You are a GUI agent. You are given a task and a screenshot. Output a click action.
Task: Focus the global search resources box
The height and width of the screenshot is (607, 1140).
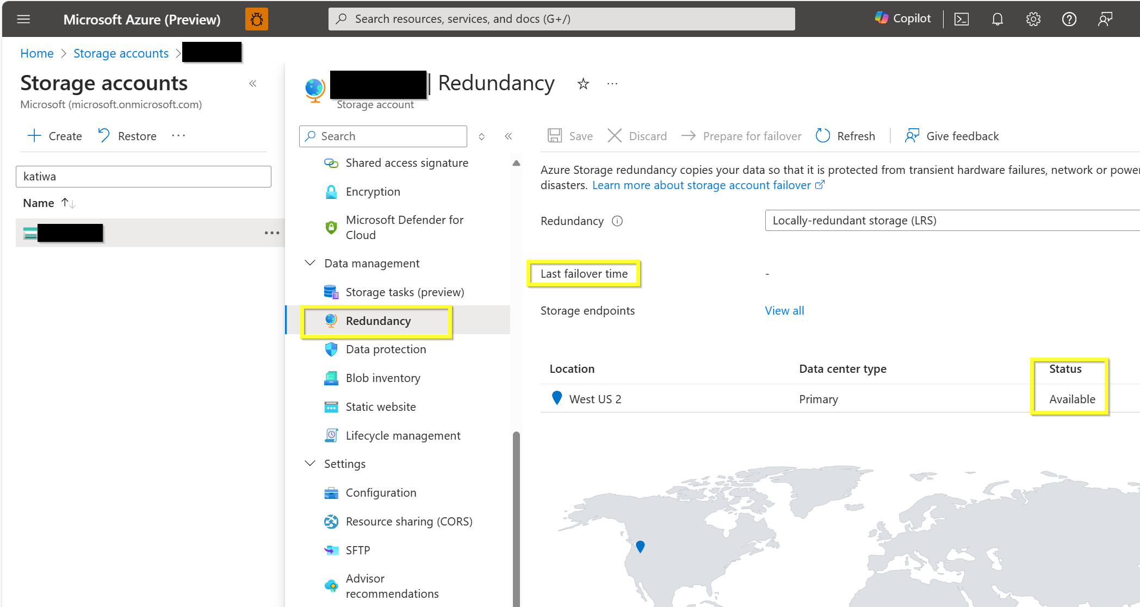tap(562, 19)
